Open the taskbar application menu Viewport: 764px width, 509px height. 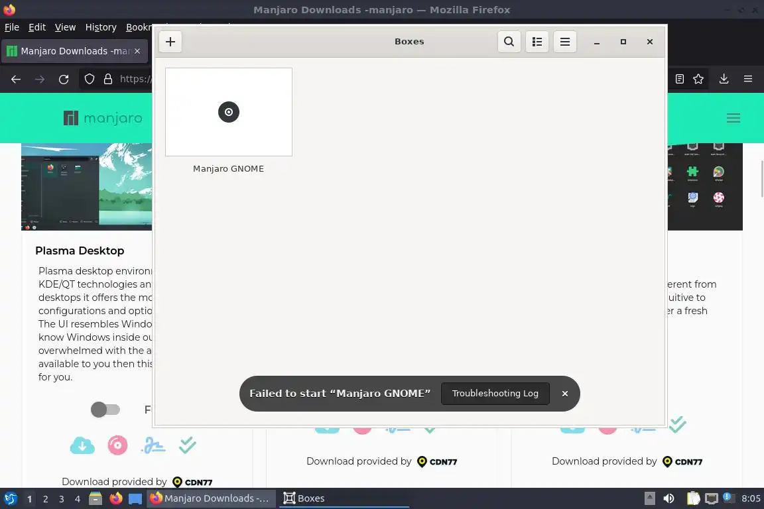(10, 499)
